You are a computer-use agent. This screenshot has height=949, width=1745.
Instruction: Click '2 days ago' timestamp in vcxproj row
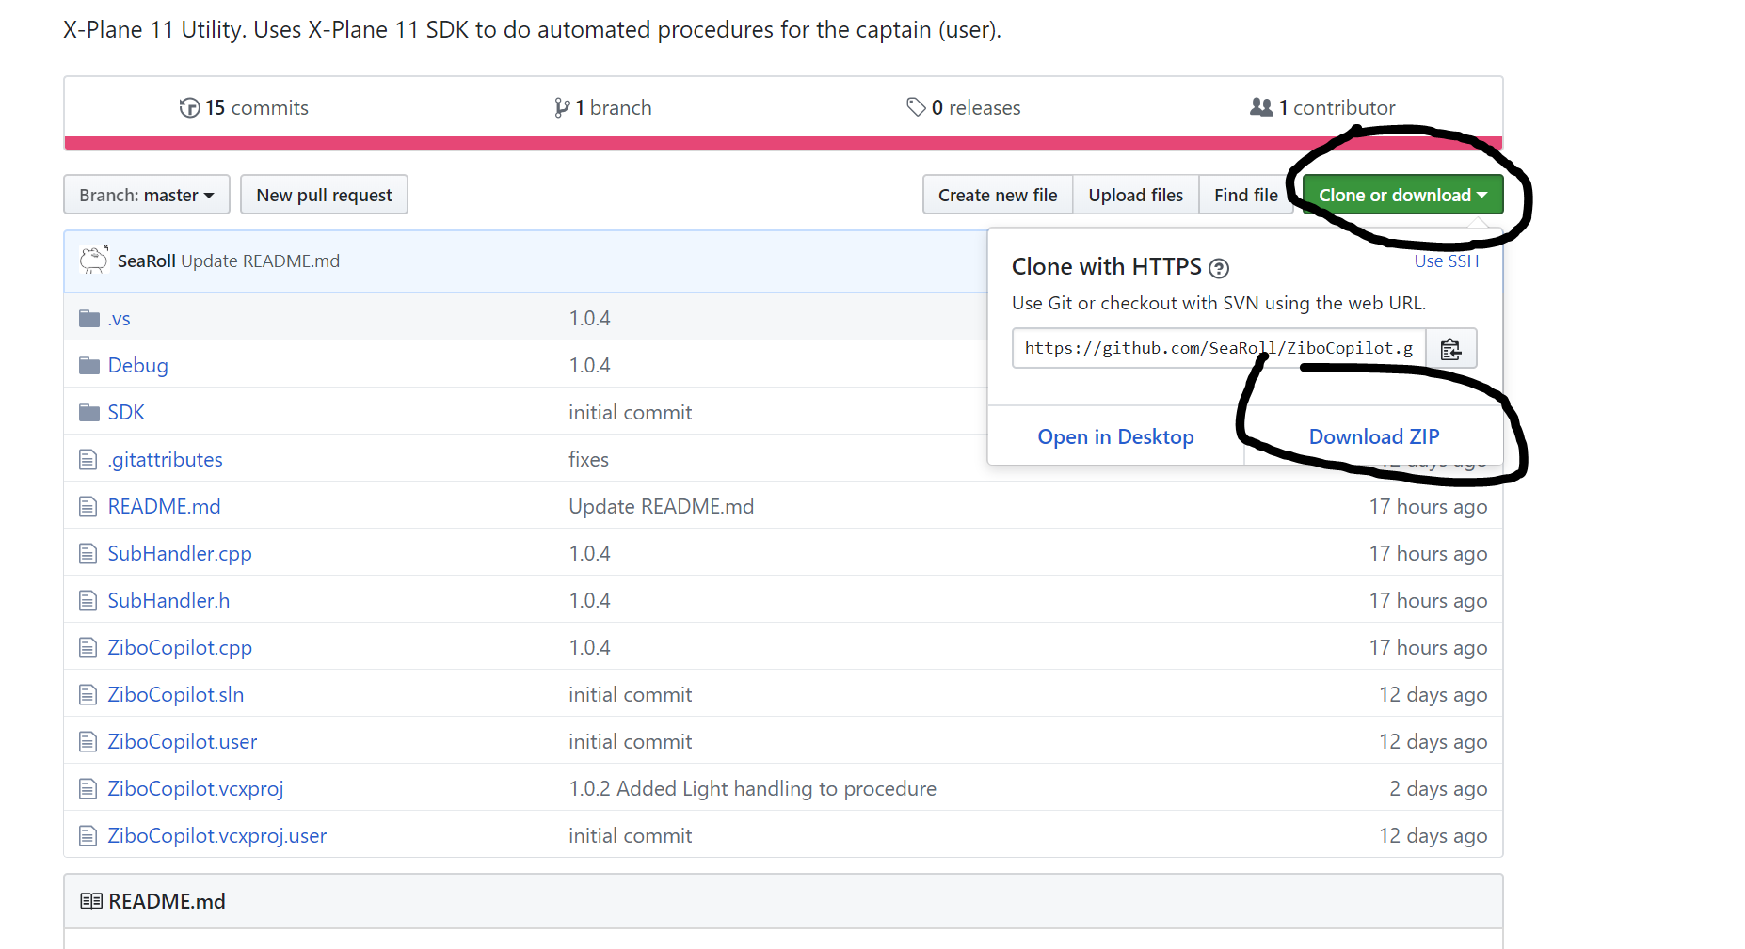point(1438,788)
